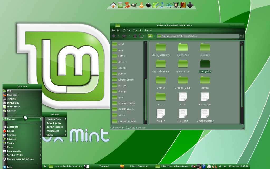This screenshot has height=169, width=270.
Task: Click the clock showing 30 jul, jue
Action: [238, 166]
